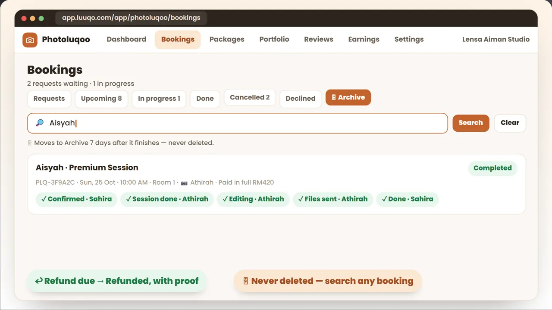Open the Earnings page

pyautogui.click(x=364, y=39)
